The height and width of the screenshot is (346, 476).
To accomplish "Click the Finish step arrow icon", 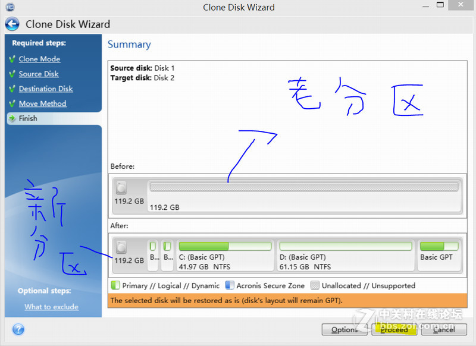I will click(x=13, y=118).
